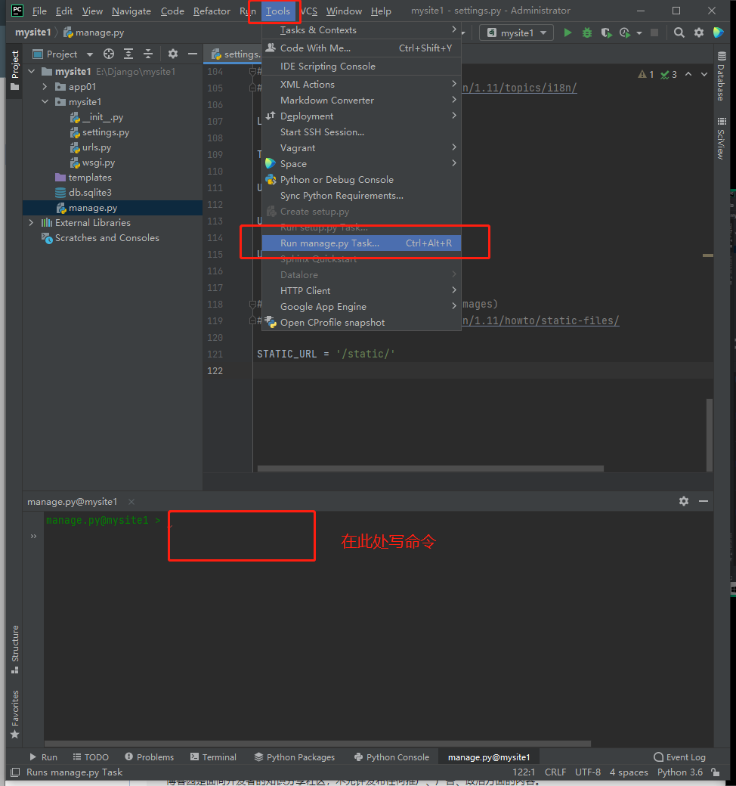Open the profiler dropdown arrow

tap(639, 33)
